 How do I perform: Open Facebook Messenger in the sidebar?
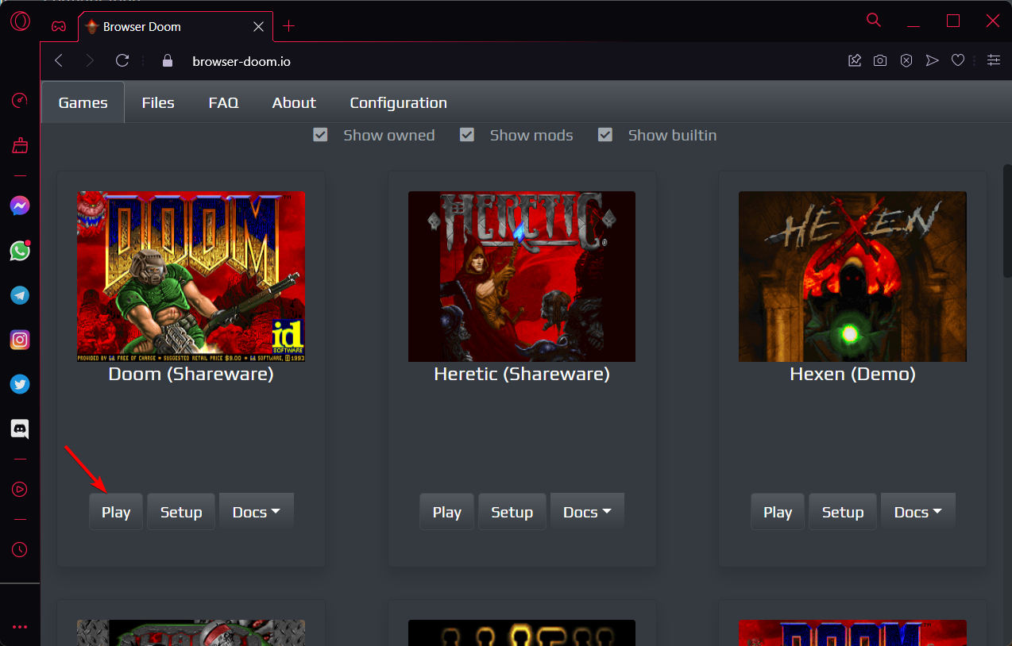[x=20, y=206]
